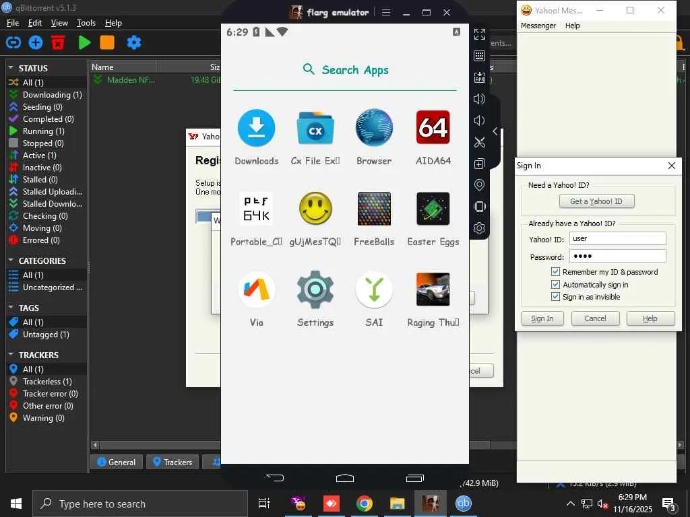Tap Search Apps field in emulator
Image resolution: width=690 pixels, height=517 pixels.
coord(346,70)
